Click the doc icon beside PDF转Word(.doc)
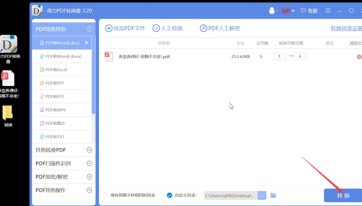This screenshot has width=362, height=206. tap(42, 43)
